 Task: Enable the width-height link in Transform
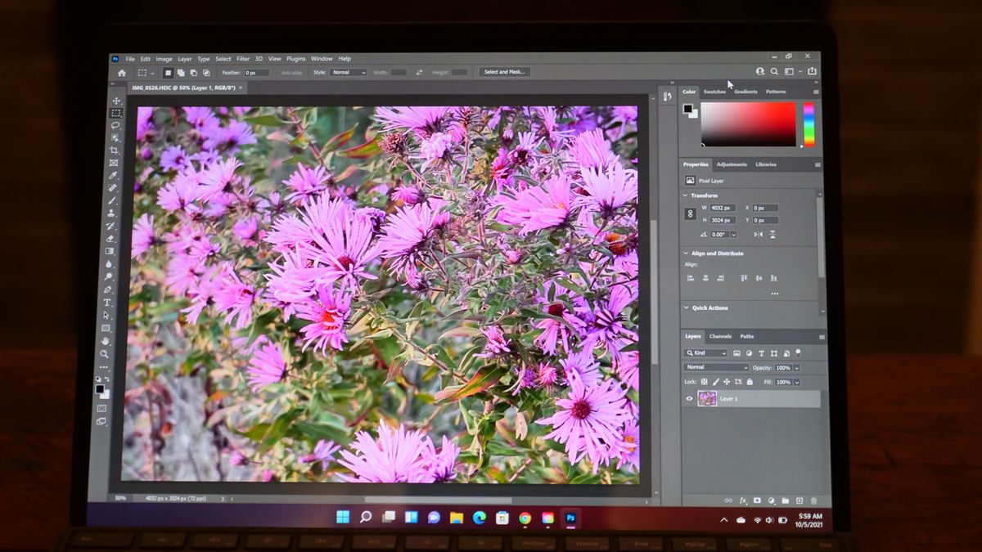coord(690,213)
